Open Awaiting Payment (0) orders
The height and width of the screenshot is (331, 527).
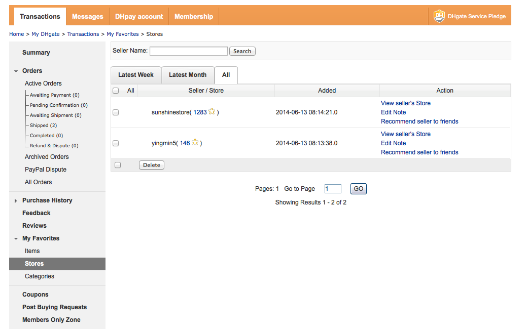[x=55, y=95]
